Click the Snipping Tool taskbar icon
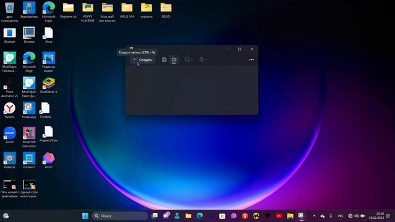The image size is (395, 222). click(x=301, y=216)
